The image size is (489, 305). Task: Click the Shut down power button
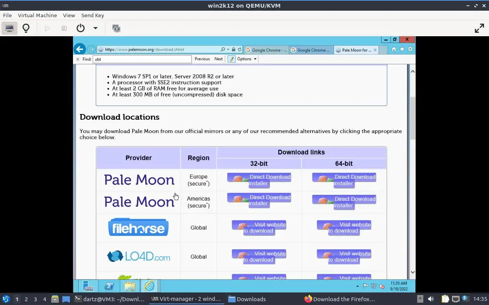click(x=80, y=28)
